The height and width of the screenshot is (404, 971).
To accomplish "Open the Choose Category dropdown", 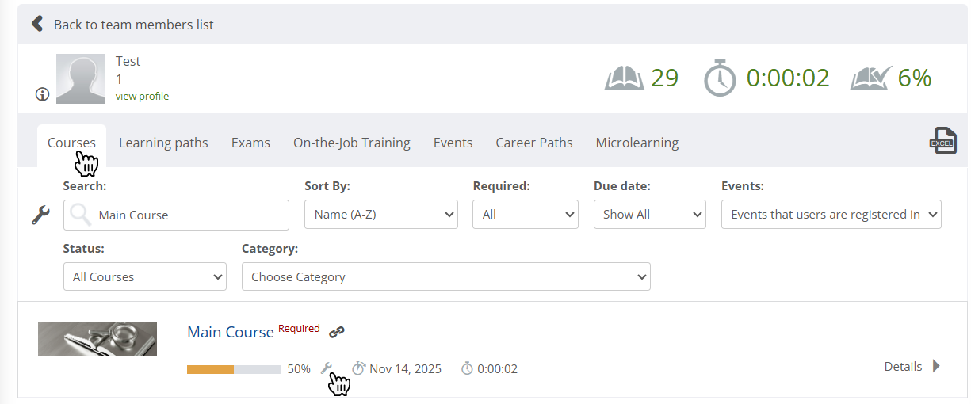I will tap(445, 277).
